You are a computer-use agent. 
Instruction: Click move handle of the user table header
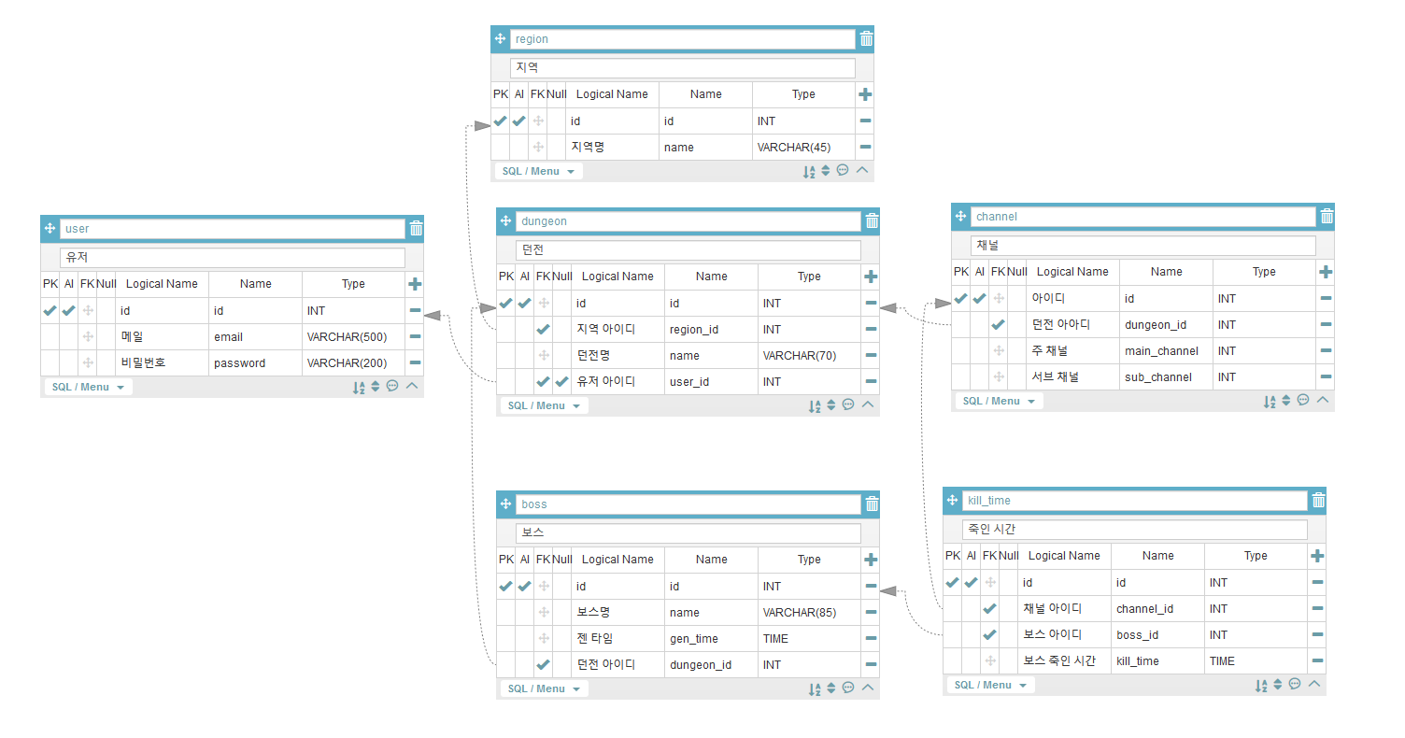point(50,228)
